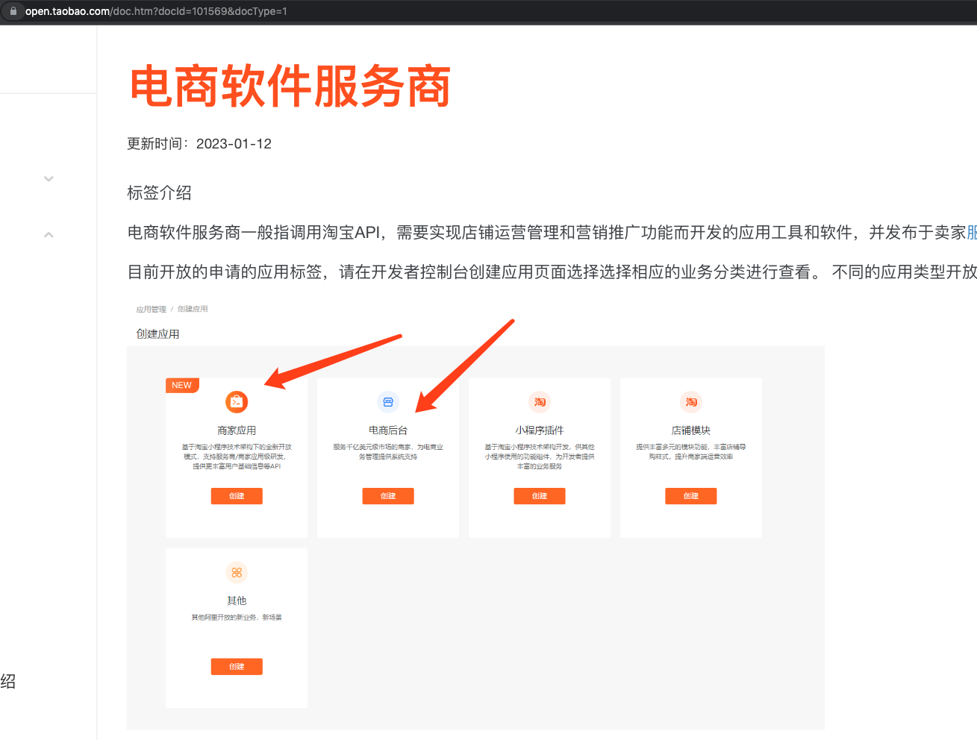The width and height of the screenshot is (977, 740).
Task: Click 创建 button under 其他
Action: [237, 666]
